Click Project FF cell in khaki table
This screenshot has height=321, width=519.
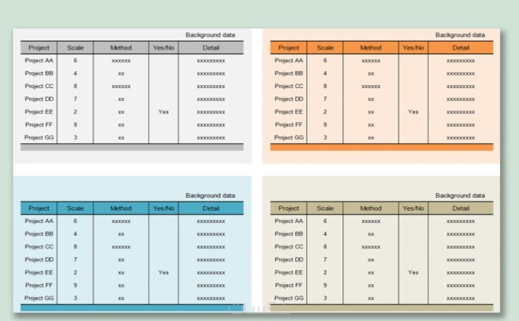point(289,285)
